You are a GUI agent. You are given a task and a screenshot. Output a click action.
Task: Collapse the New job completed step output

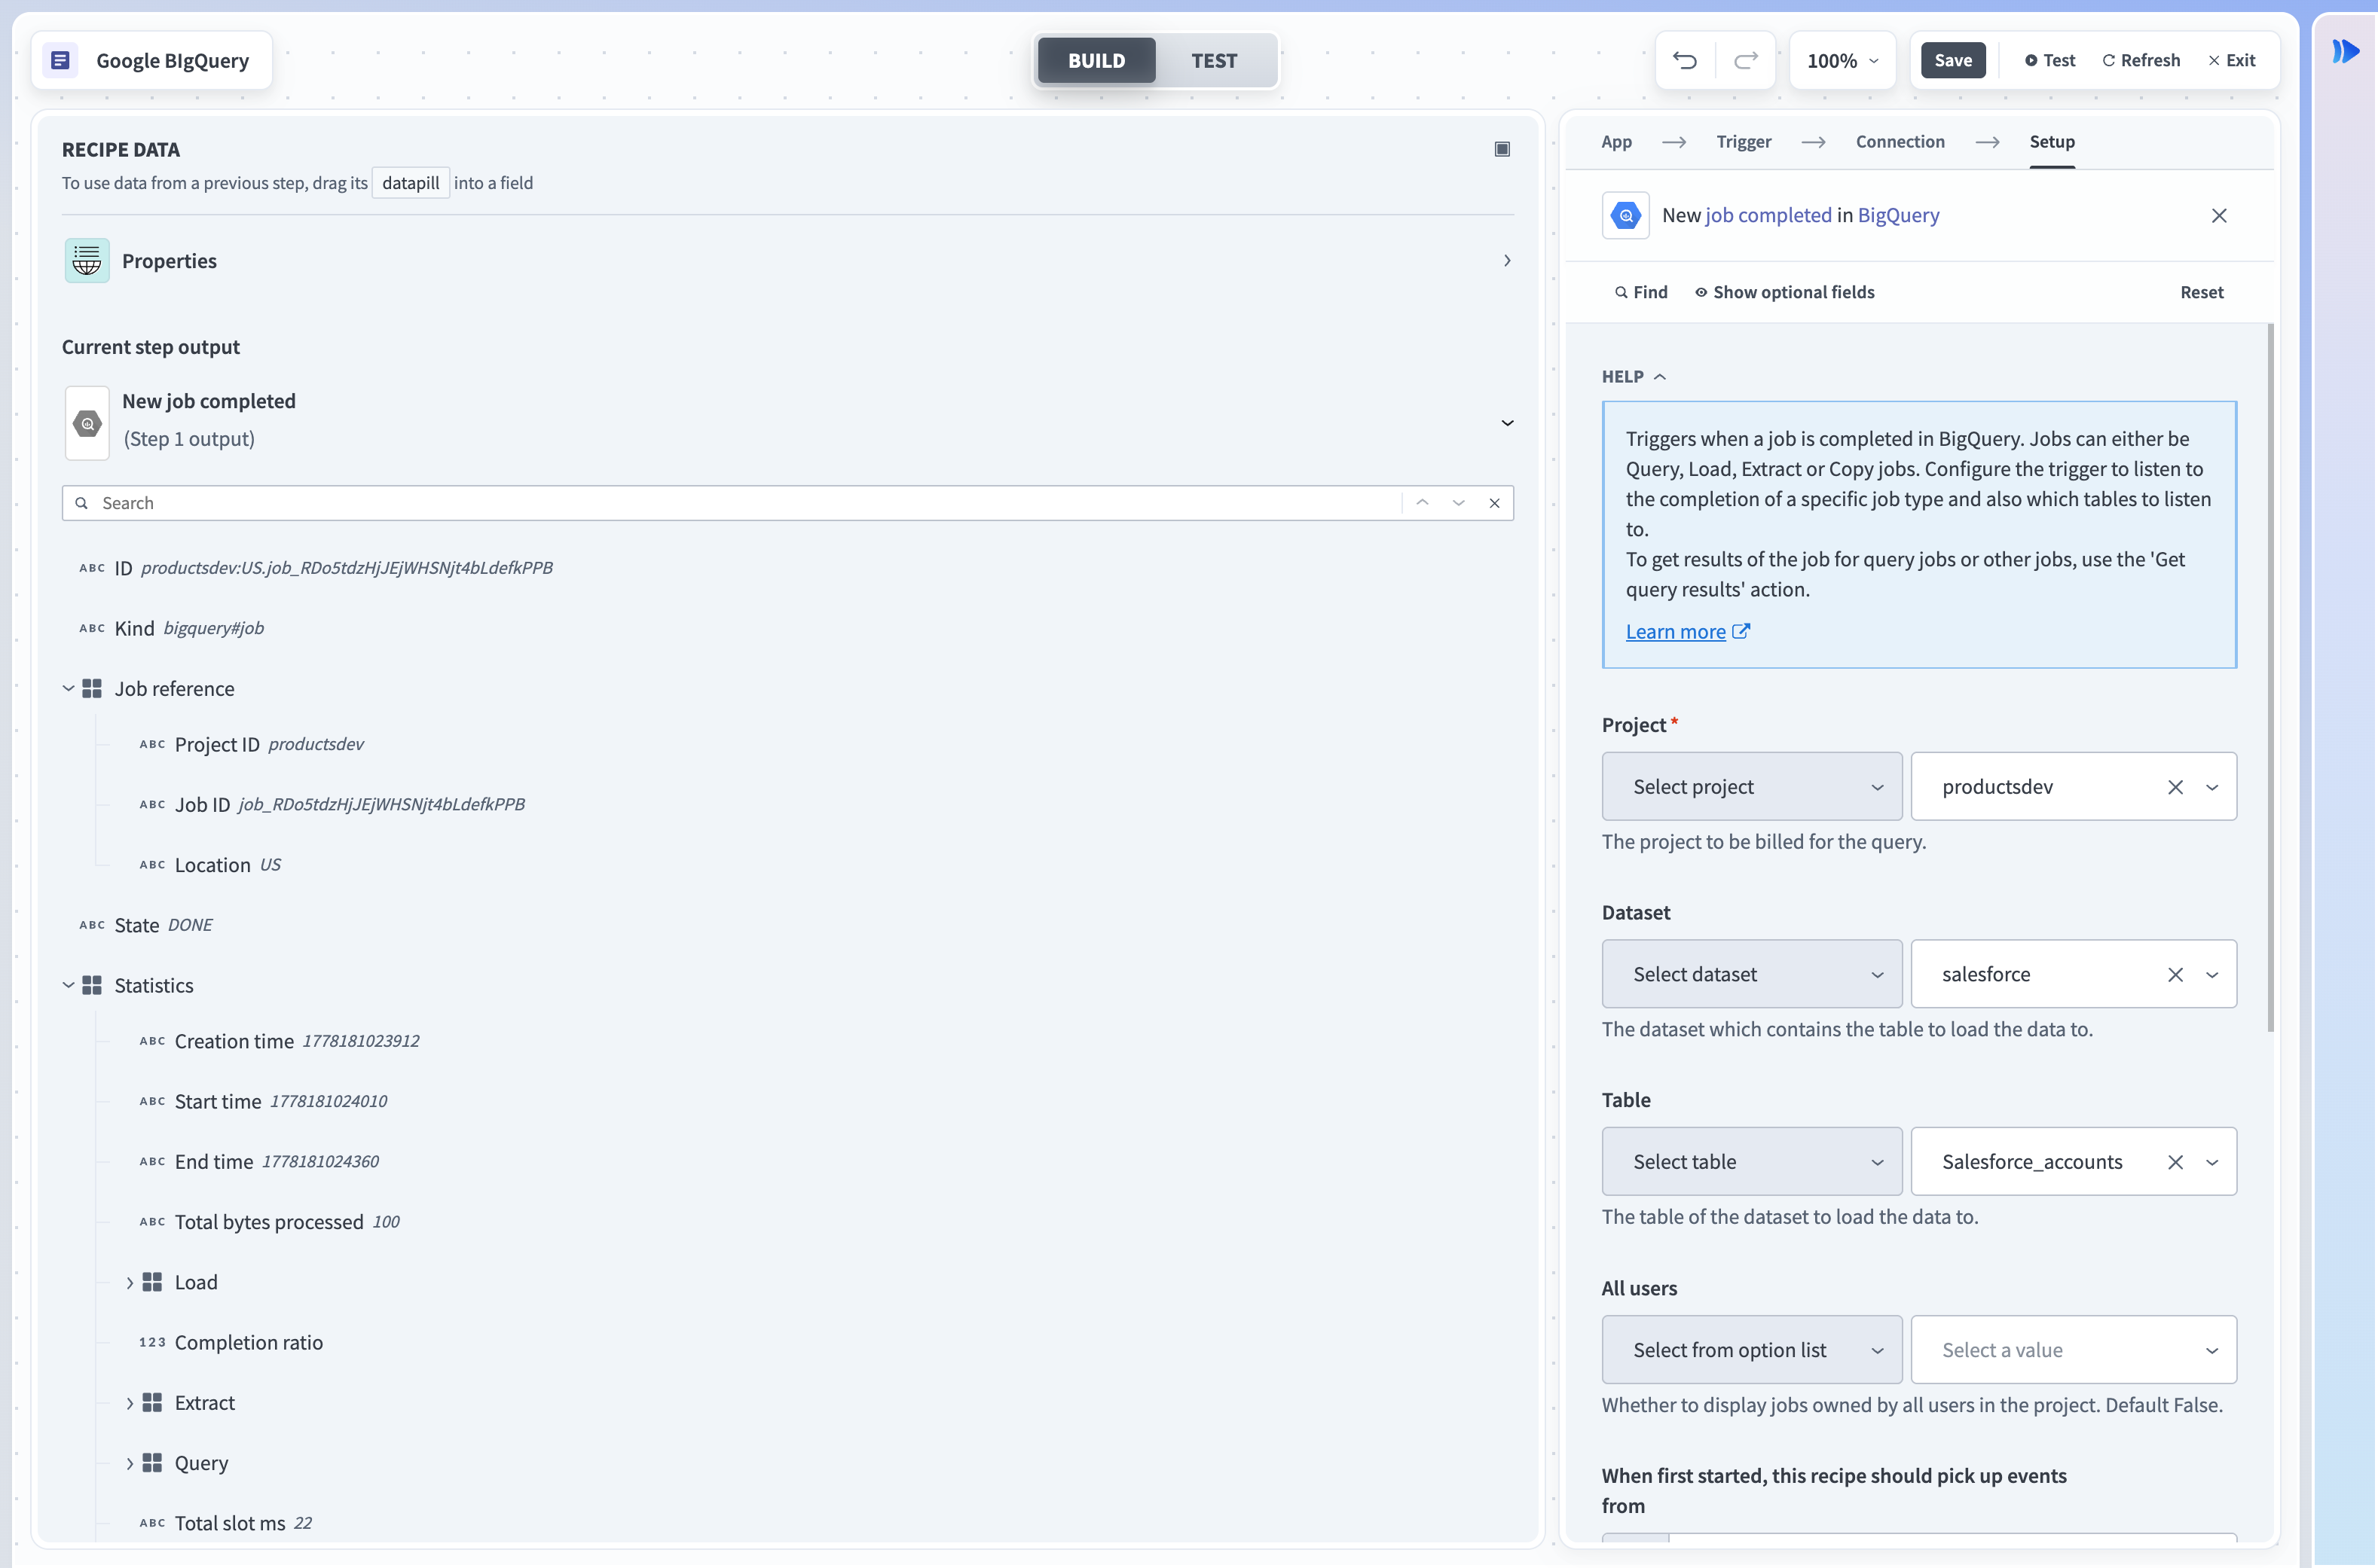click(x=1507, y=423)
